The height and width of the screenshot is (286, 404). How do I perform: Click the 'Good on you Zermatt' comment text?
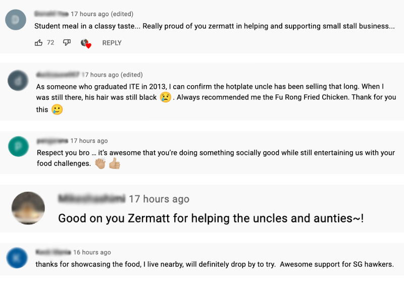pyautogui.click(x=211, y=218)
